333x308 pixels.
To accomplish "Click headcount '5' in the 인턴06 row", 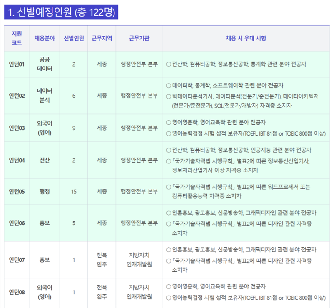I will (x=74, y=223).
